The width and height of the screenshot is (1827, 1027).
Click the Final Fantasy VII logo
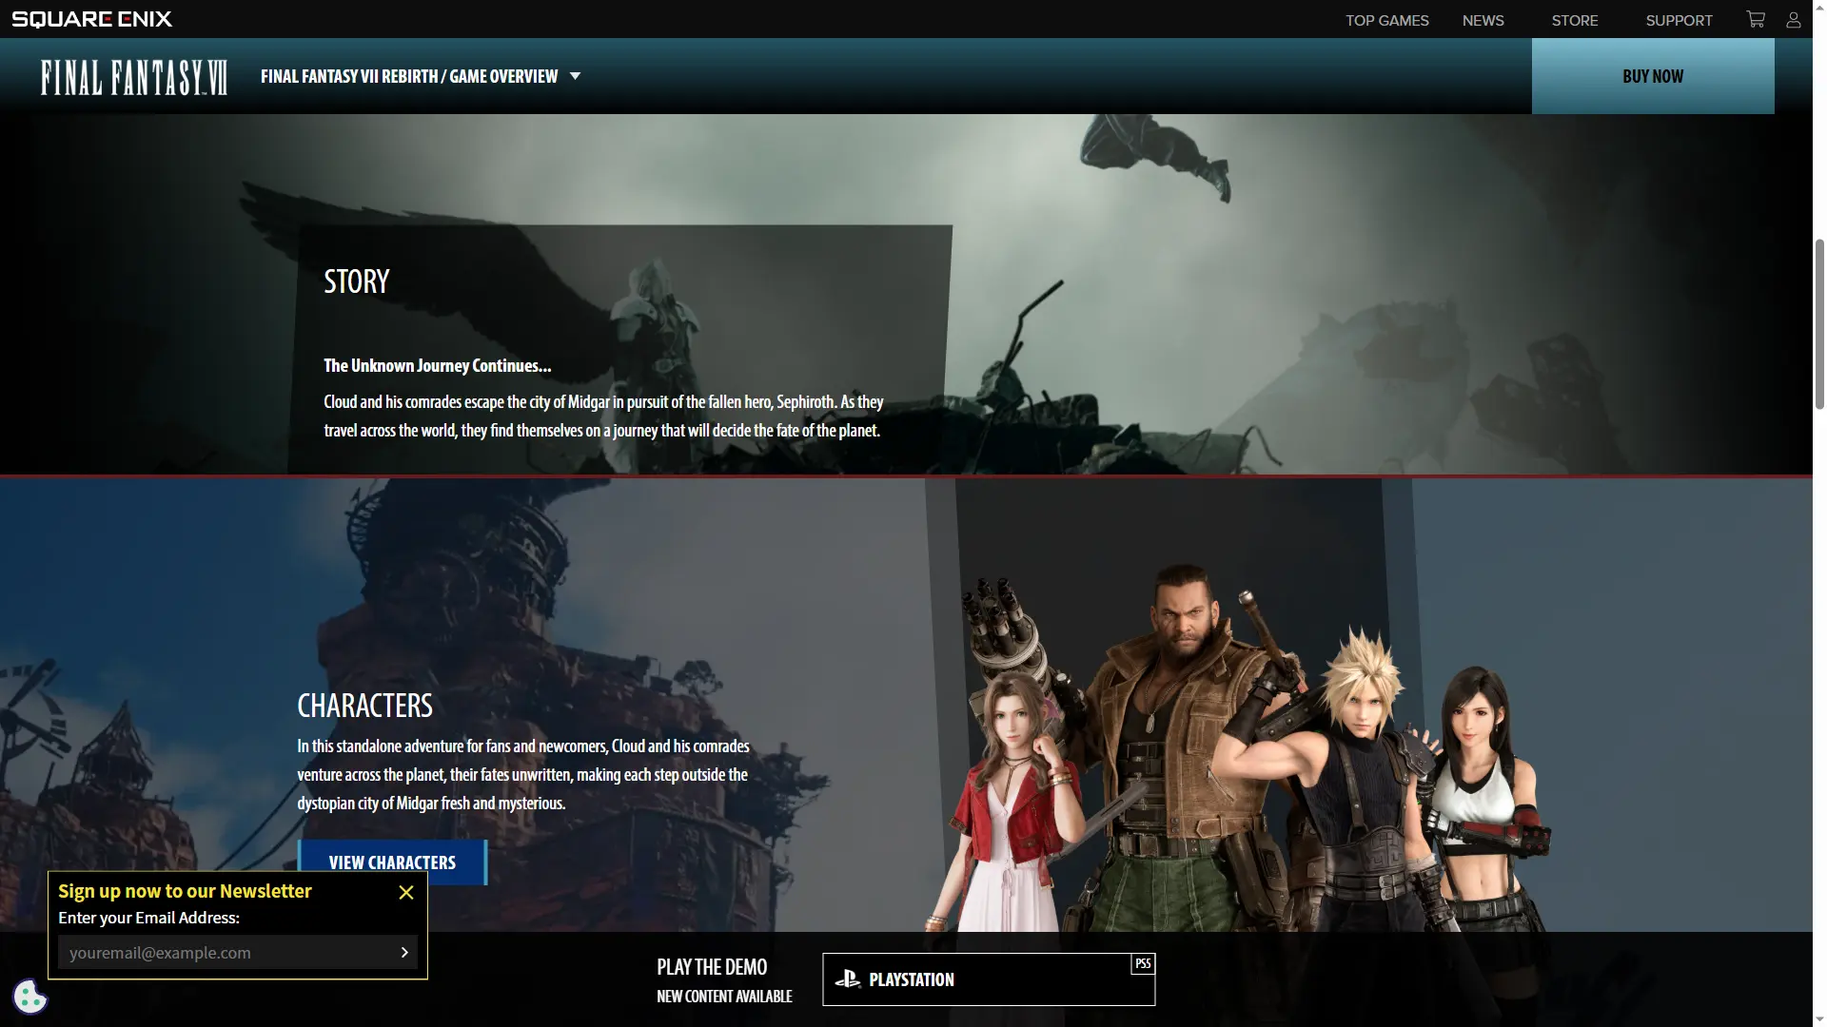(x=134, y=77)
